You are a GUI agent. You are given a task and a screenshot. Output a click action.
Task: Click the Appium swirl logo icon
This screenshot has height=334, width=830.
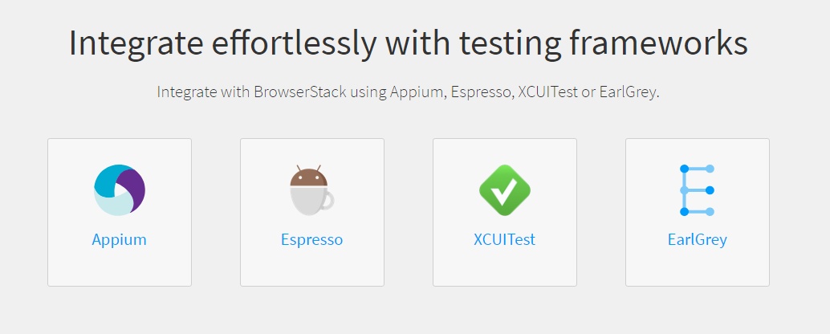coord(120,190)
